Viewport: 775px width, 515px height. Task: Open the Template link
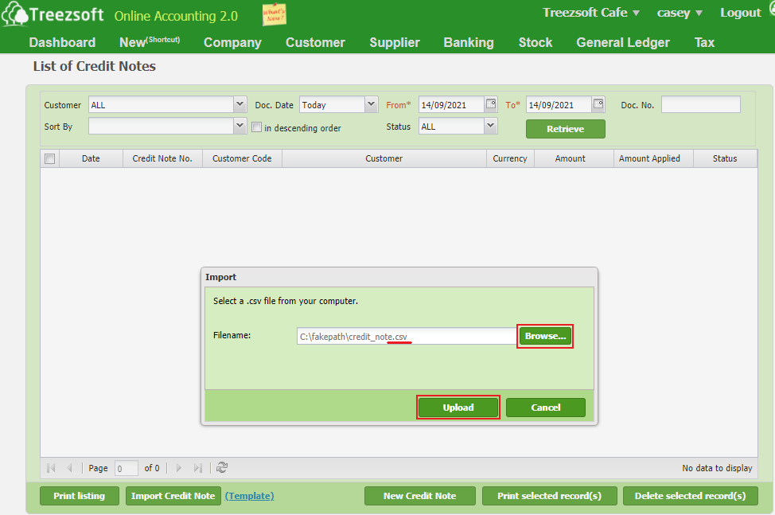tap(249, 496)
